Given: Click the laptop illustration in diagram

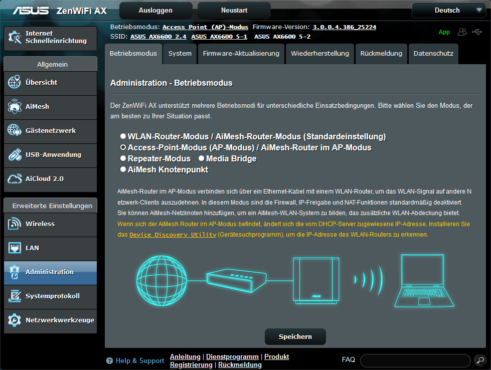Looking at the screenshot, I should tap(424, 281).
